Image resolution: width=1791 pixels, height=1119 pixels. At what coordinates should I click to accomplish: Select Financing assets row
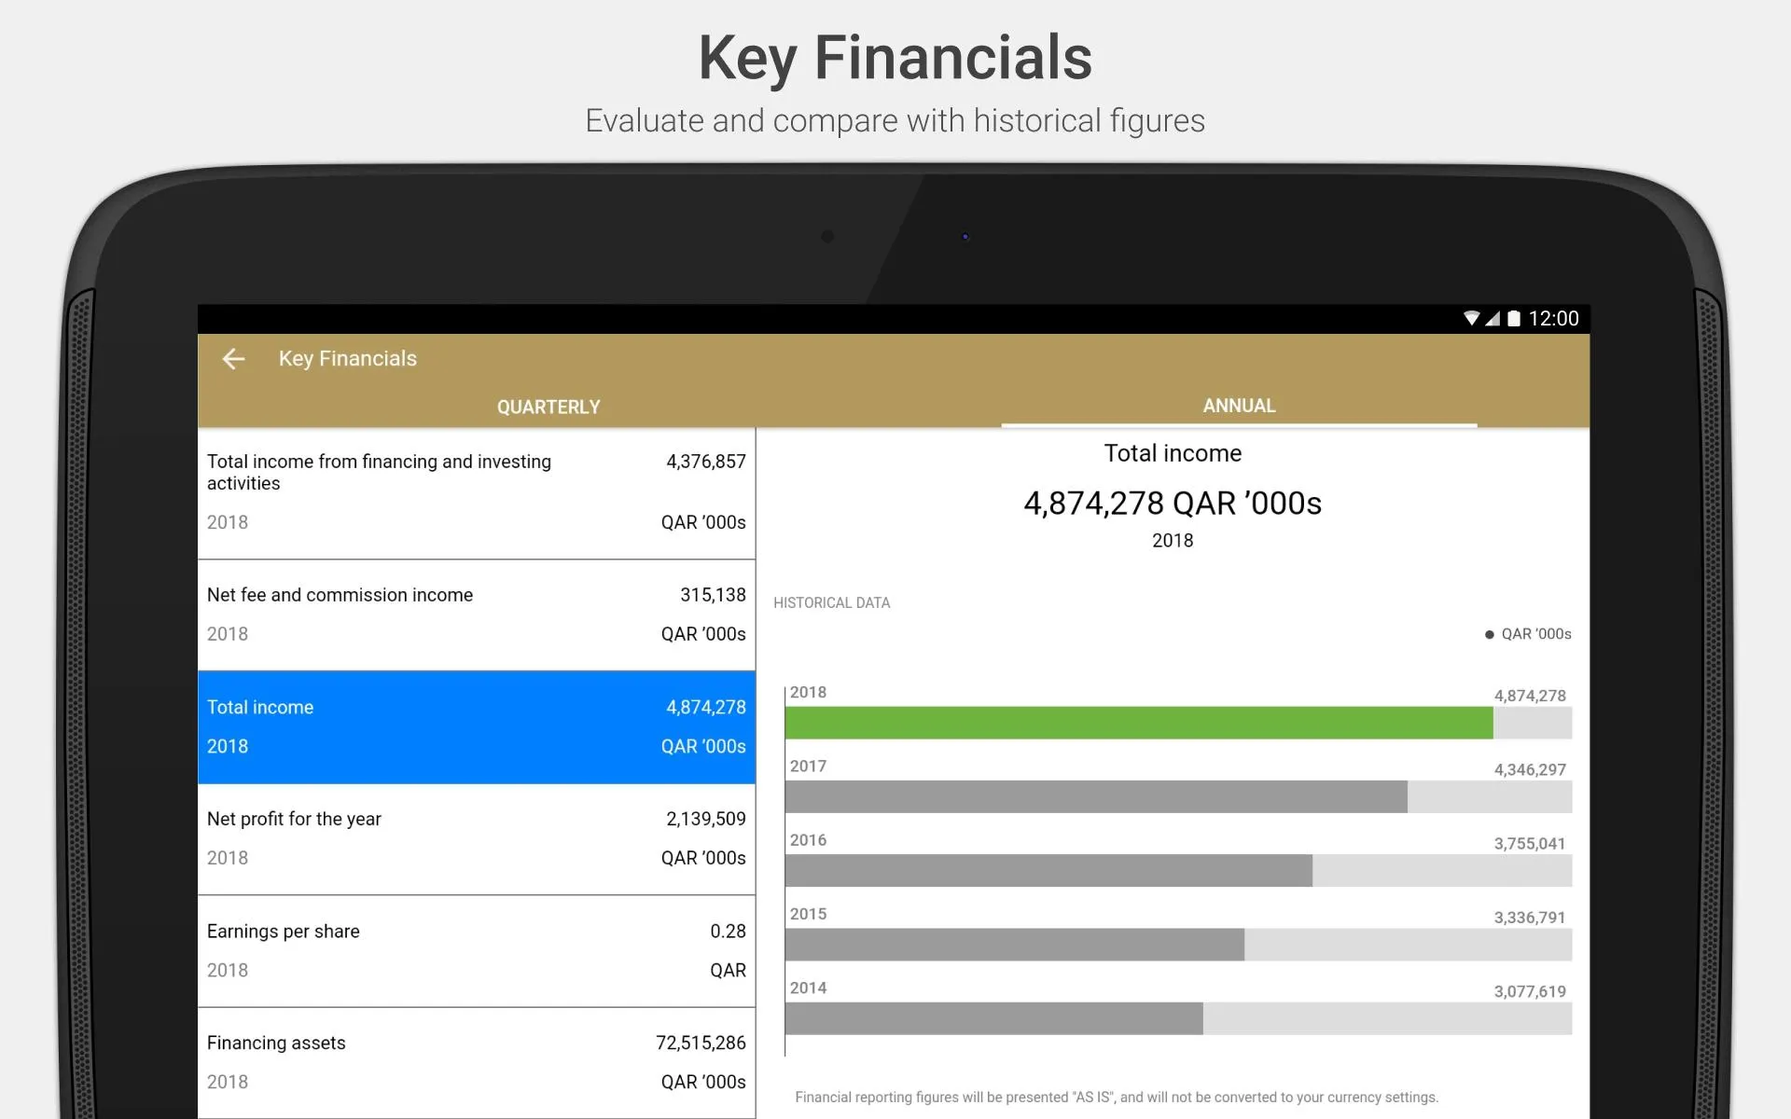[x=477, y=1062]
